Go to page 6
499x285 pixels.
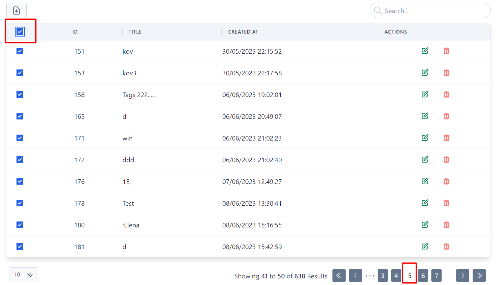423,275
